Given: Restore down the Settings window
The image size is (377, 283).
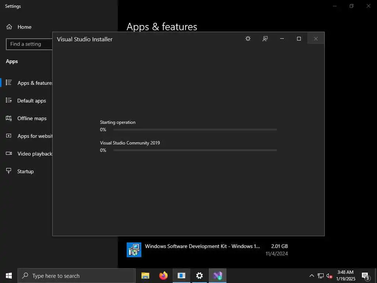Looking at the screenshot, I should pos(352,6).
